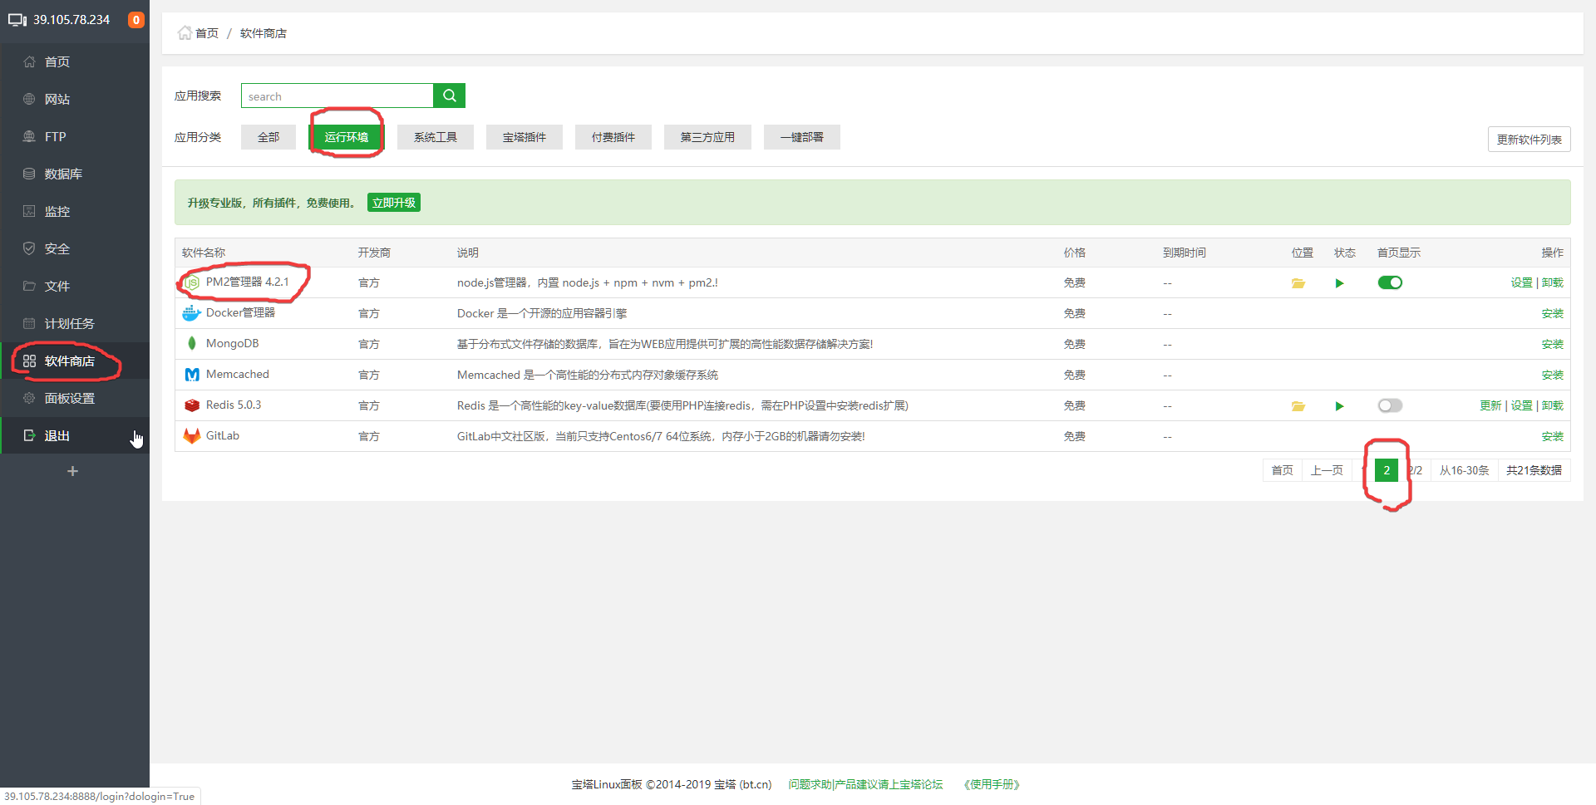Open the FTP section from sidebar

55,136
